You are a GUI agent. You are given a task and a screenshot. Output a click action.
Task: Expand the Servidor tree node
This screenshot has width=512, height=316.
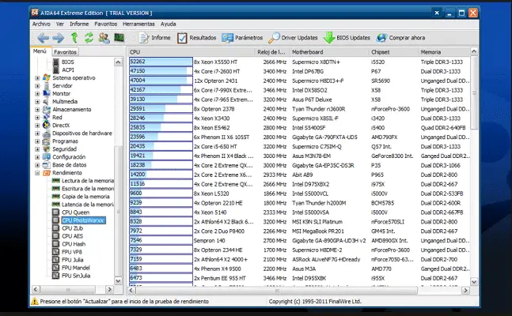tap(37, 86)
